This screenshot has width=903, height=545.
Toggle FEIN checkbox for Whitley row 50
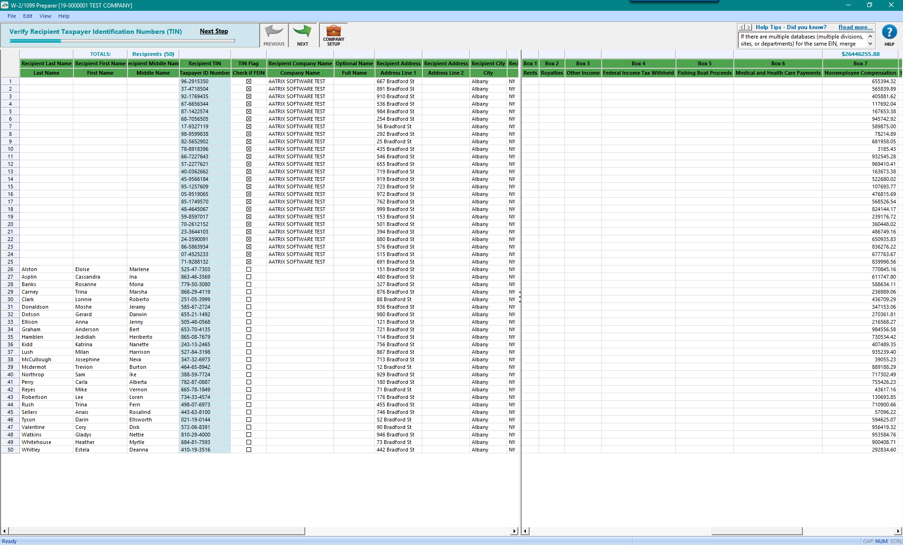(249, 450)
